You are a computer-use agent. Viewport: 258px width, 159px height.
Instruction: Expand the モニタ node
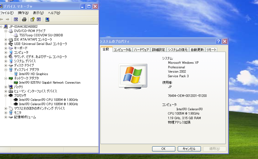(x=6, y=113)
